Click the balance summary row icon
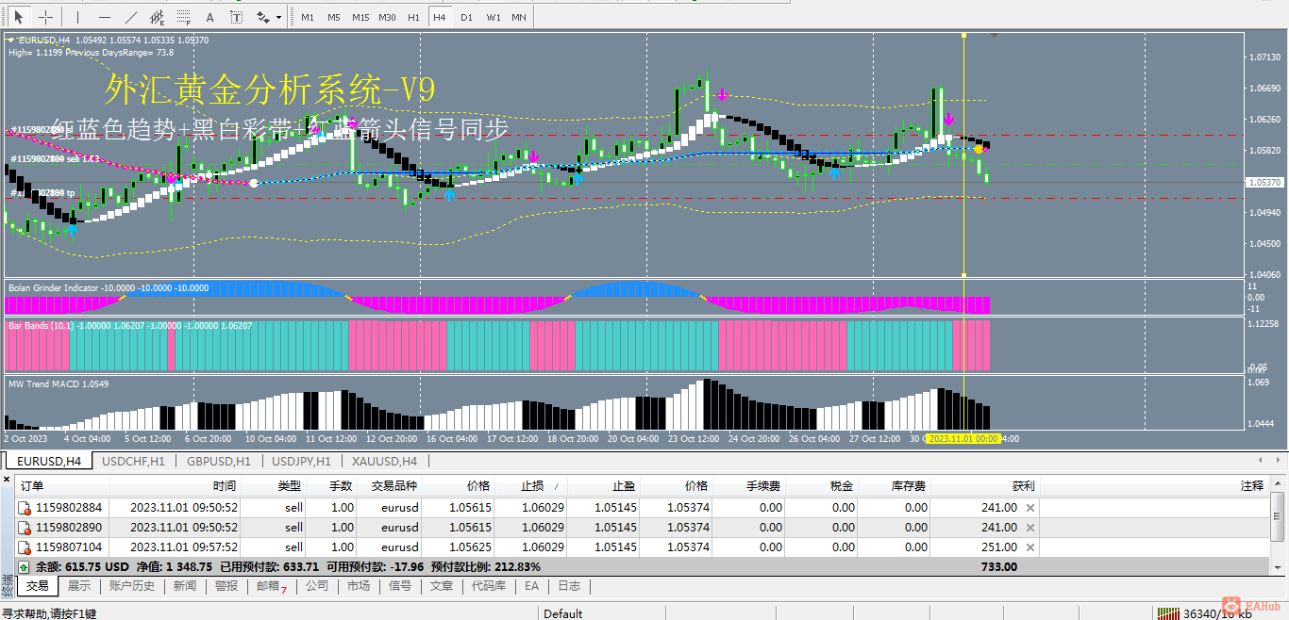 (x=25, y=567)
